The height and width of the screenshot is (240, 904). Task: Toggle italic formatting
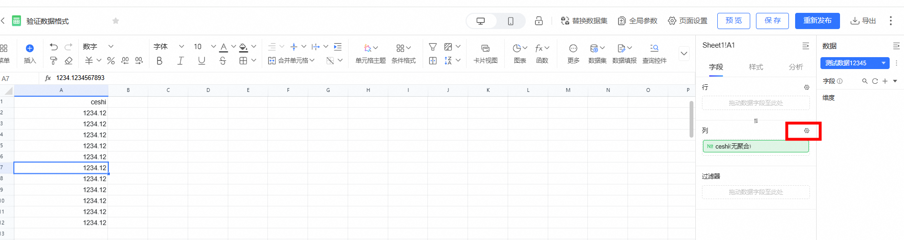[181, 60]
